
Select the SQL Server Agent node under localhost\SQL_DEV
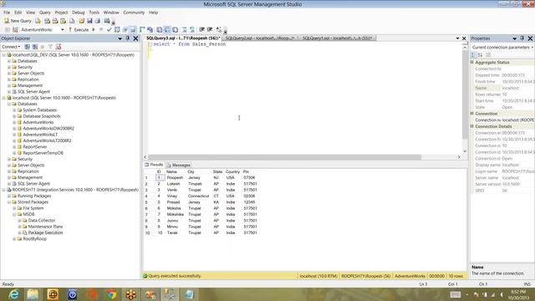33,91
